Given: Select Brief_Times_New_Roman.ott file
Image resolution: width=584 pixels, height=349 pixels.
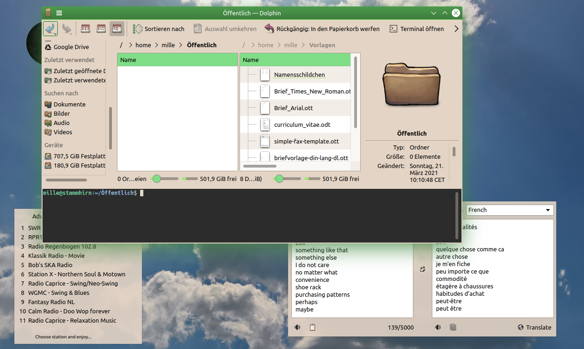Looking at the screenshot, I should pos(313,91).
